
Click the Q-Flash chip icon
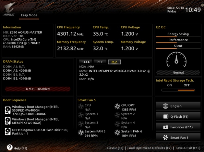point(165,117)
